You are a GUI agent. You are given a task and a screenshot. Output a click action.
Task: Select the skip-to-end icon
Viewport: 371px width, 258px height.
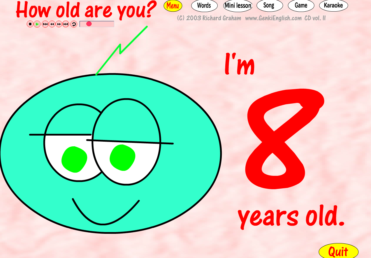click(65, 24)
